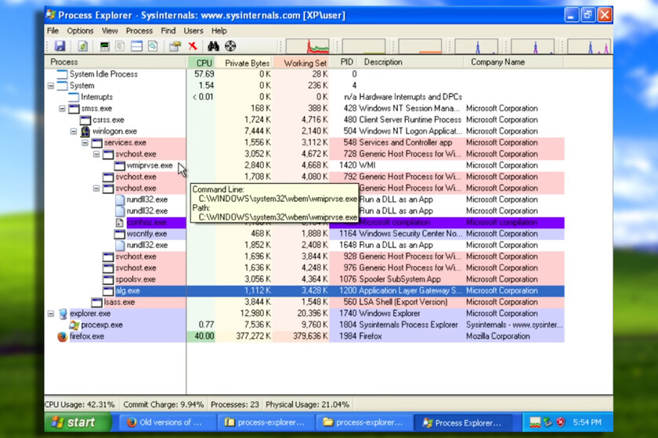Collapse the services.exe tree node
658x438 pixels.
(x=85, y=143)
